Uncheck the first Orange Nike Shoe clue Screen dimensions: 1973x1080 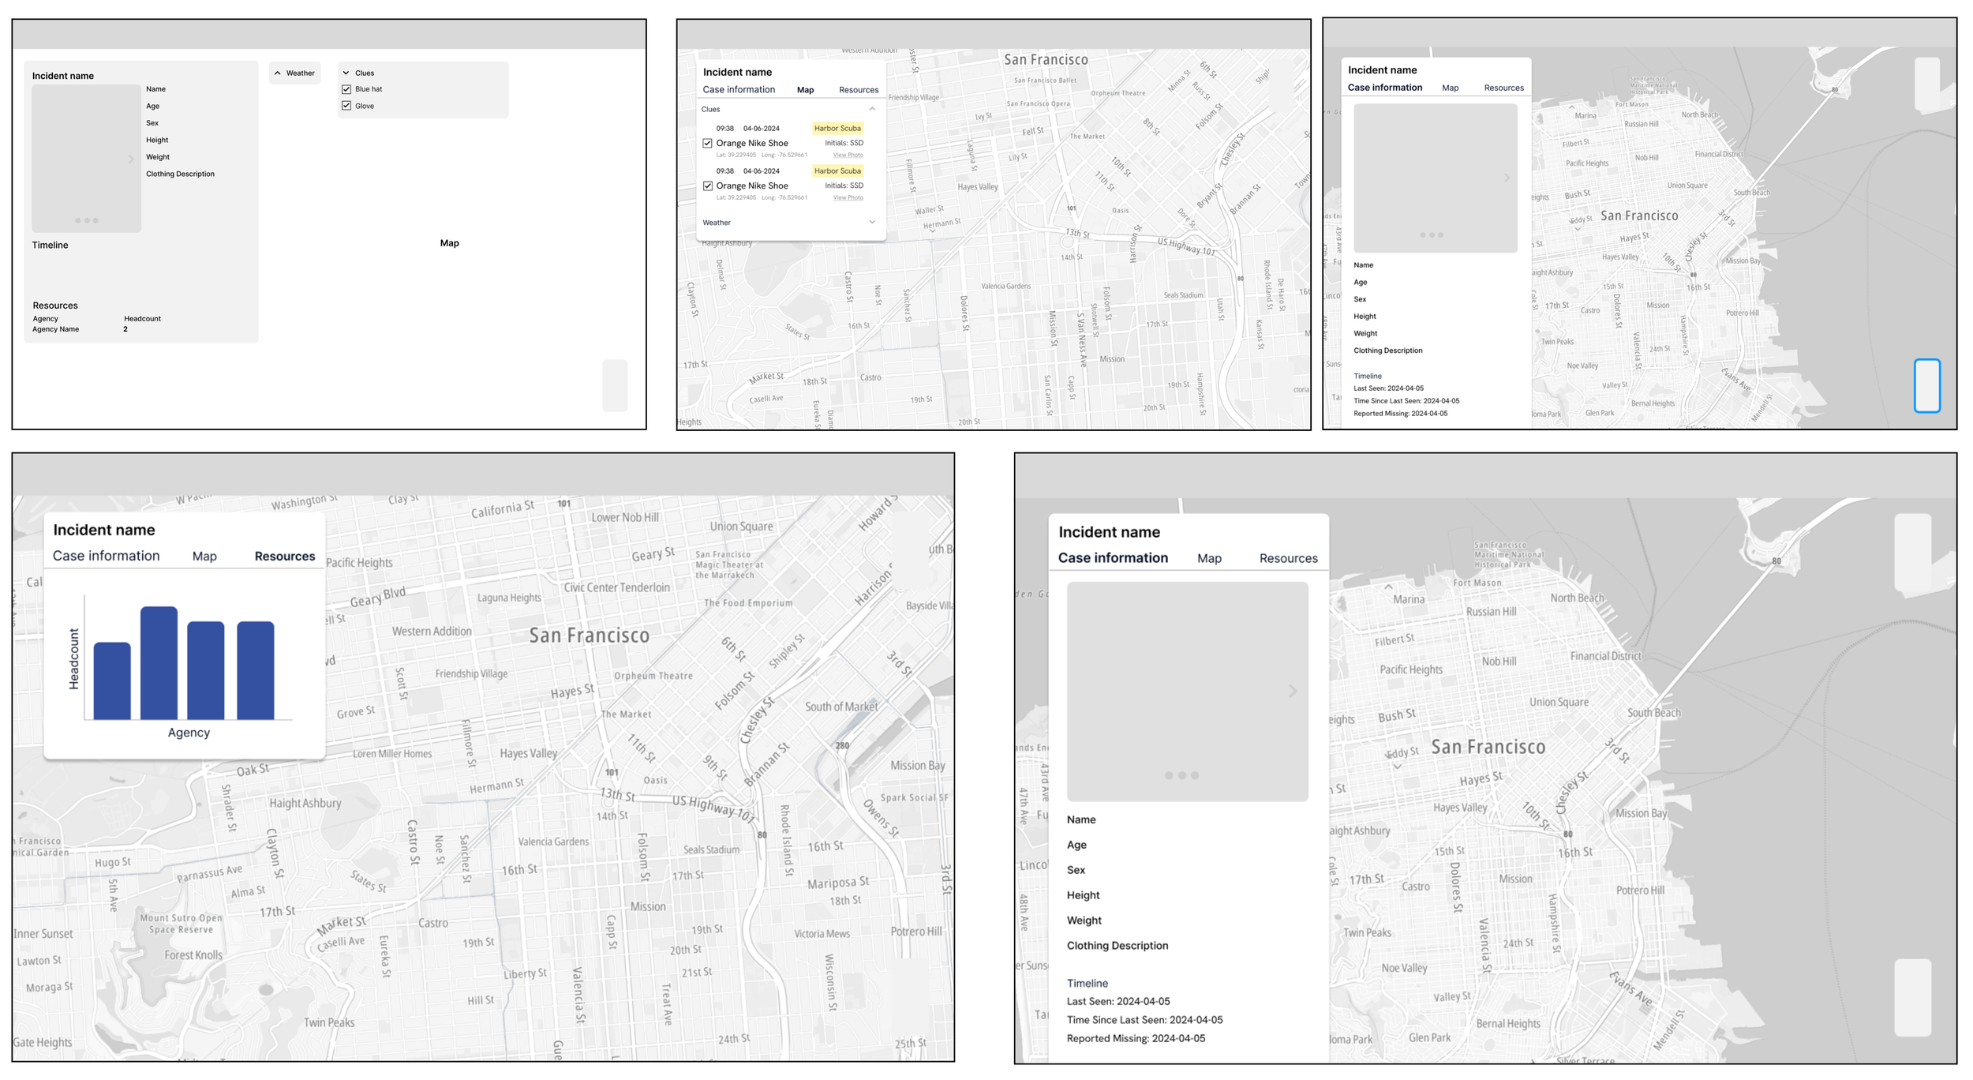[708, 143]
